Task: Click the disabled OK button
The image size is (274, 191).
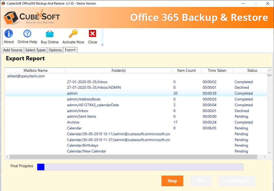Action: pyautogui.click(x=201, y=181)
